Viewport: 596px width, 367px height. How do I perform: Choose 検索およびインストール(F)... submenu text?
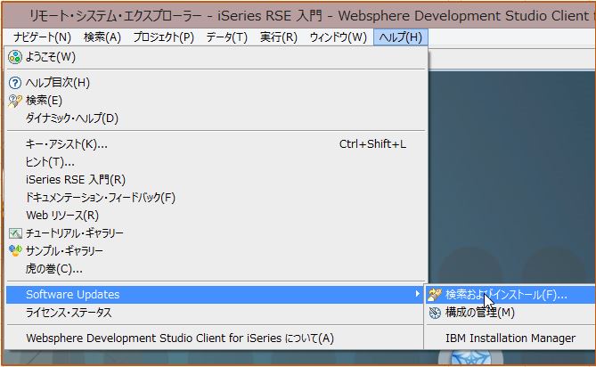click(x=506, y=295)
